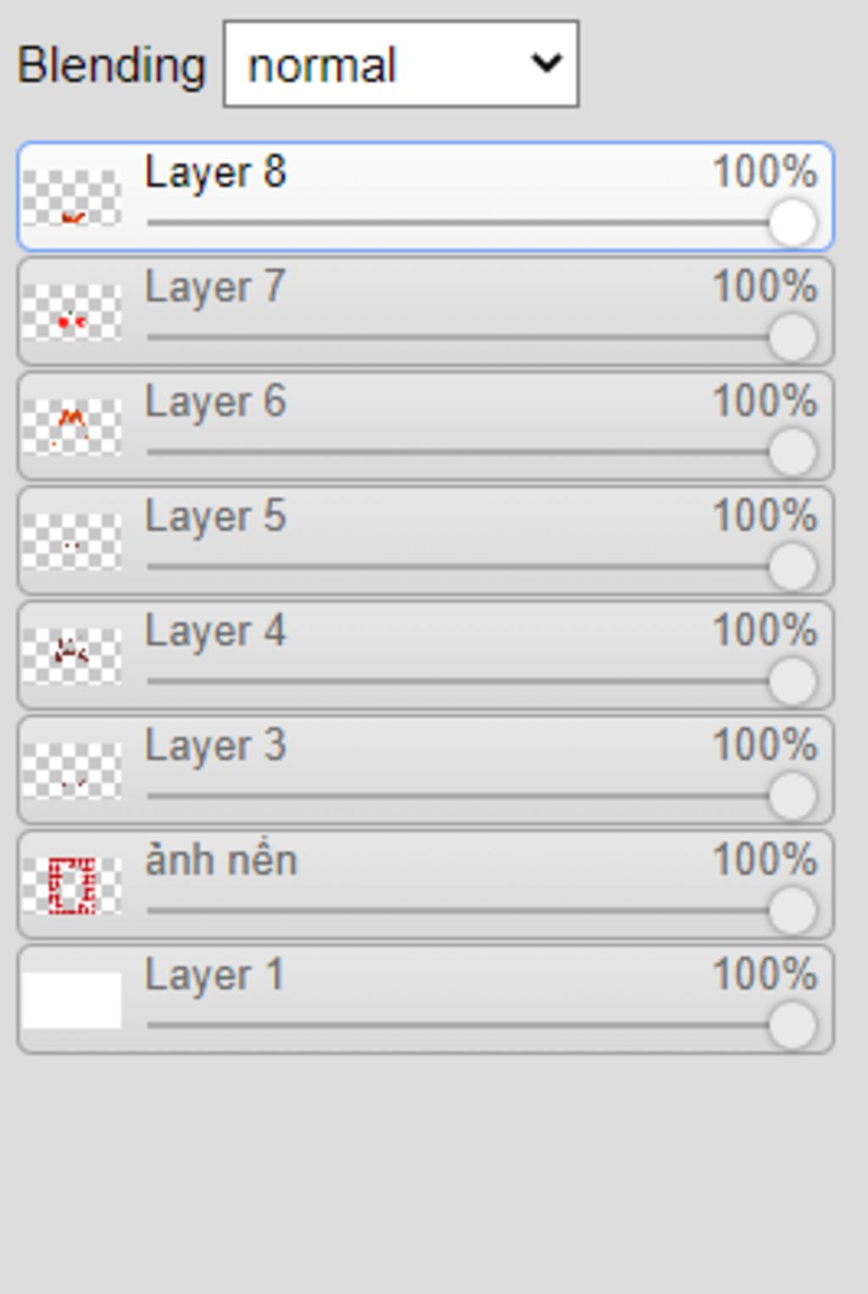This screenshot has width=868, height=1294.
Task: Click the Layer 7 opacity slider handle
Action: pos(793,337)
